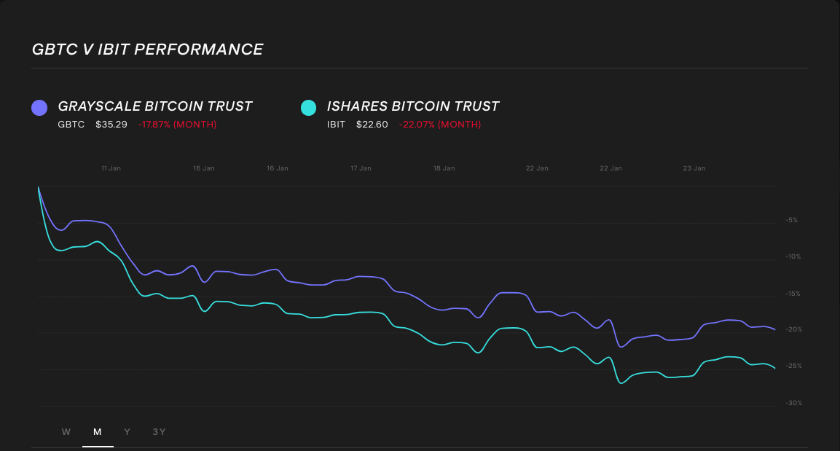Click the IBIT price label $22.60

[372, 124]
